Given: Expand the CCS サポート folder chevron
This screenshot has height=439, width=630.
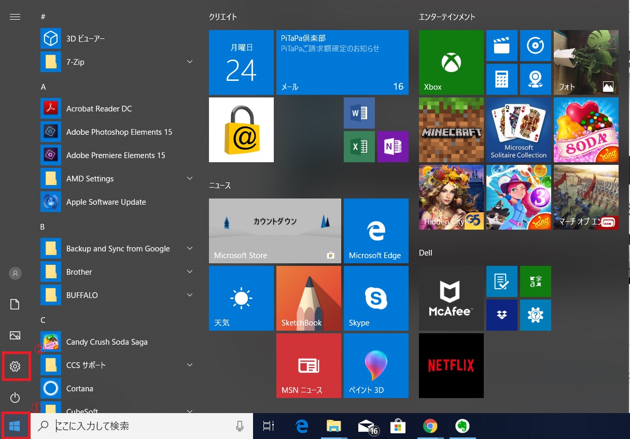Looking at the screenshot, I should tap(190, 365).
